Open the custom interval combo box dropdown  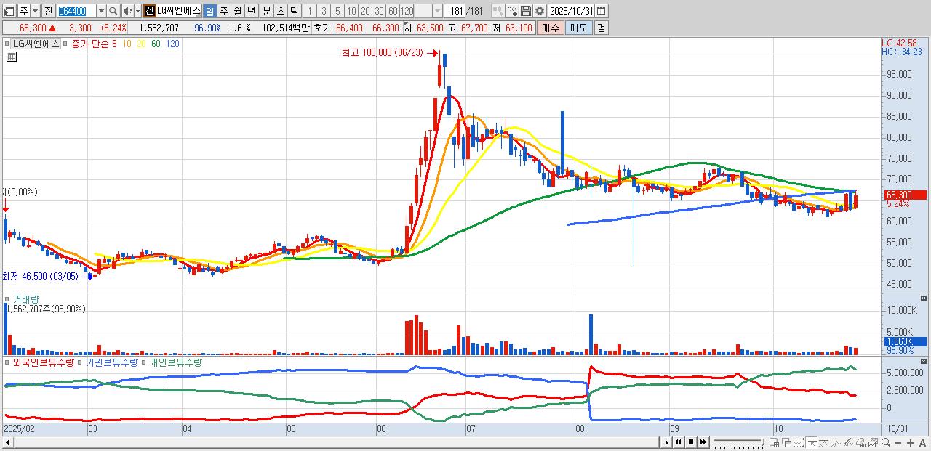click(437, 11)
